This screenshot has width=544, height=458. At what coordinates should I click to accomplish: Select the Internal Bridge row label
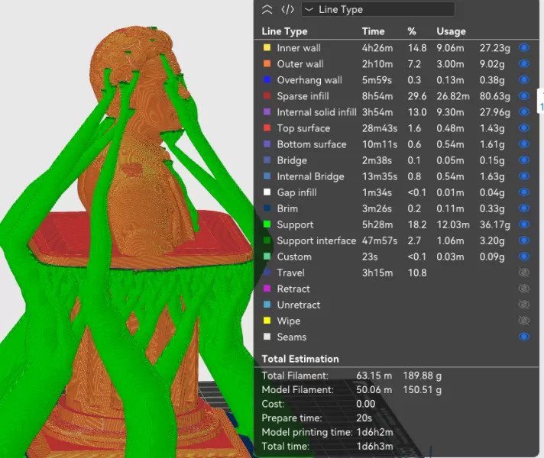tap(310, 176)
